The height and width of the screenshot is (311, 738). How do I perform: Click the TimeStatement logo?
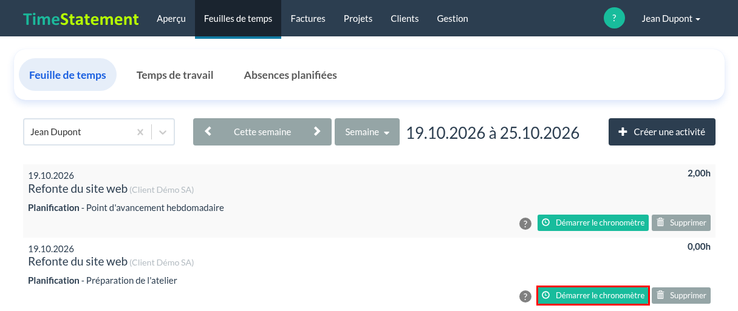point(81,19)
